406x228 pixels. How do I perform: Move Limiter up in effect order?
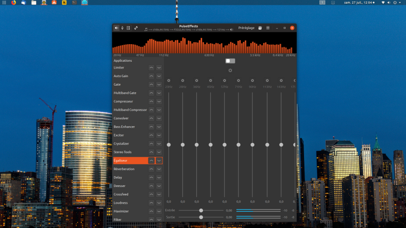151,68
